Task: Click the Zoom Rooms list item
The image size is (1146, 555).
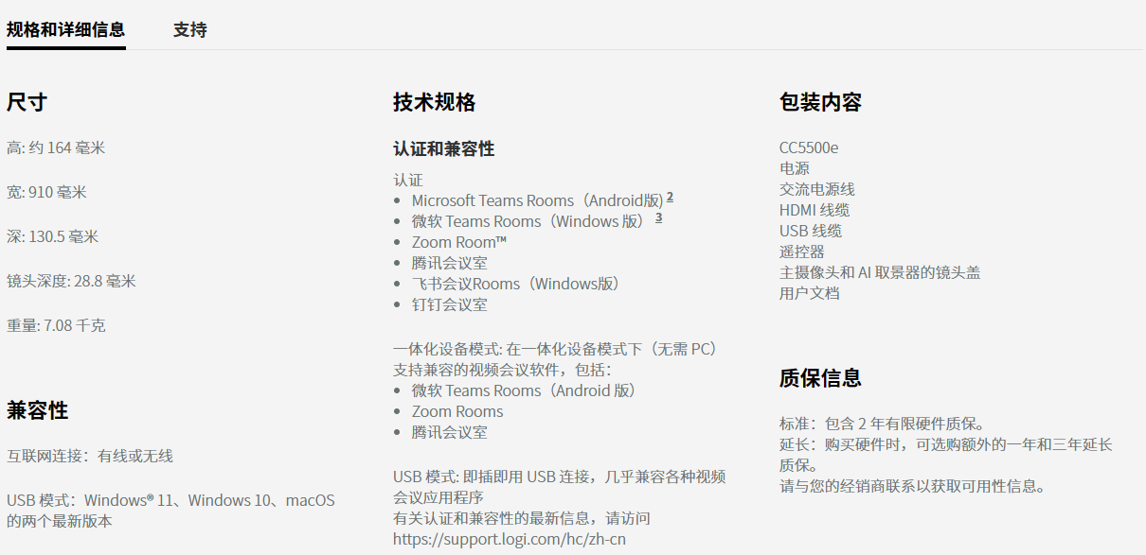Action: (457, 411)
